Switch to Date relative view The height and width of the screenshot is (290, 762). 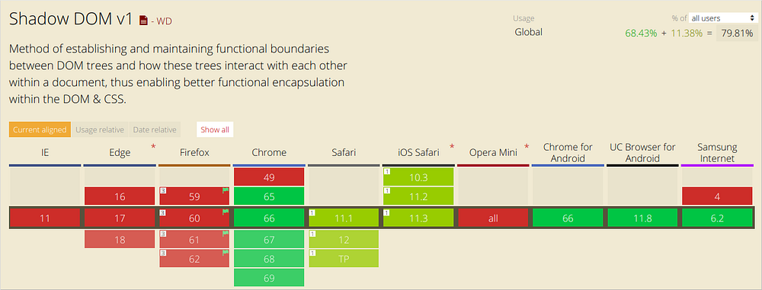(x=155, y=129)
